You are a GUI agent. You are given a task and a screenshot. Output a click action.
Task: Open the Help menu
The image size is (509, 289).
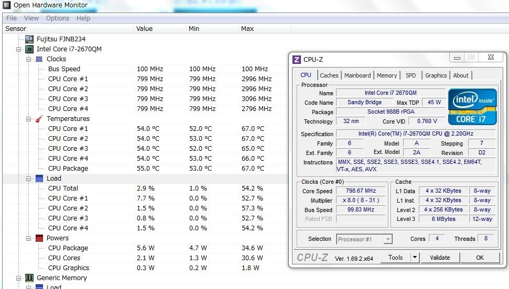[x=83, y=18]
